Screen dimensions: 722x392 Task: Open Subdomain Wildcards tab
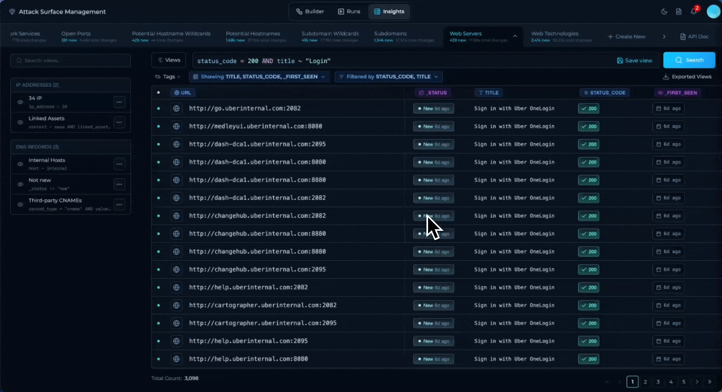(x=330, y=36)
